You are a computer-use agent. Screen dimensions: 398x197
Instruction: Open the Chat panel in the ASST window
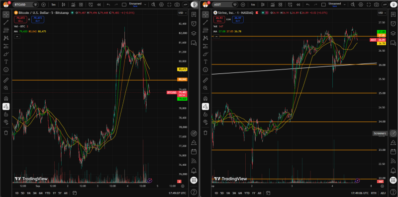393,43
